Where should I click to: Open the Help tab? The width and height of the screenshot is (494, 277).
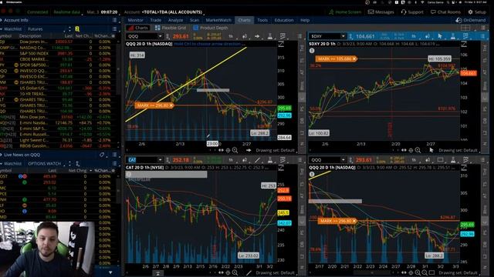click(305, 20)
